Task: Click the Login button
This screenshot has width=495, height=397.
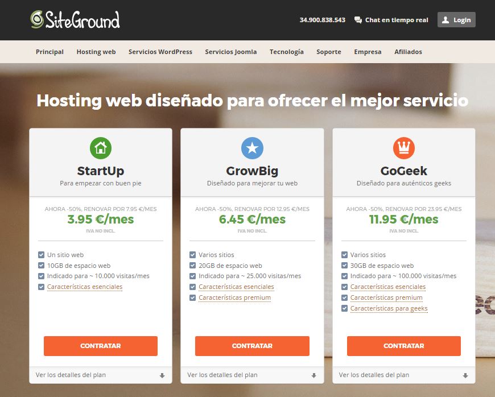Action: coord(456,20)
